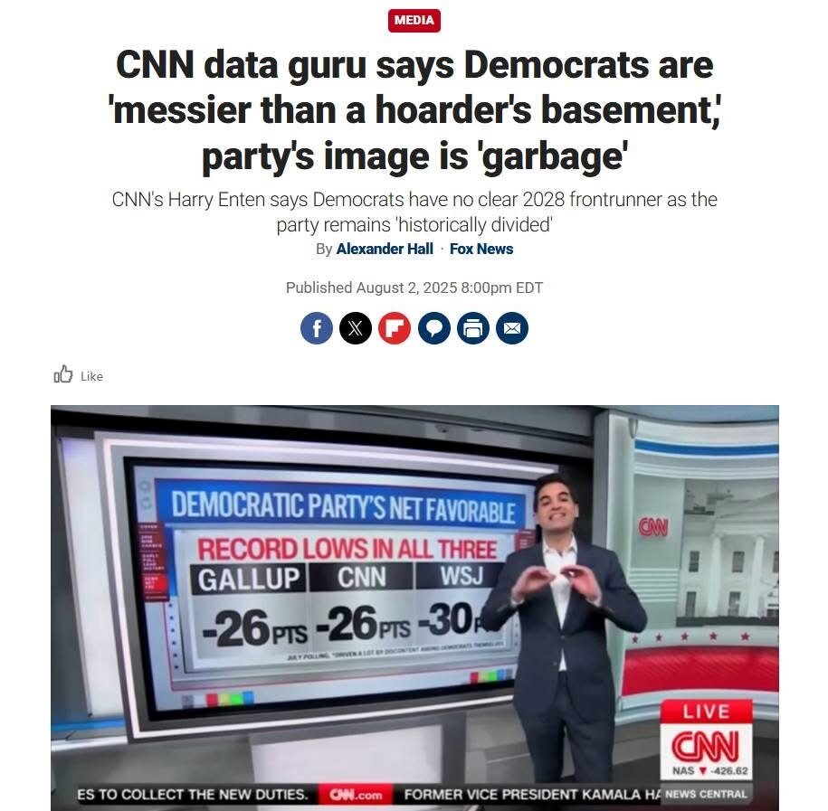Open the red MEDIA category tag
Image resolution: width=828 pixels, height=811 pixels.
414,21
